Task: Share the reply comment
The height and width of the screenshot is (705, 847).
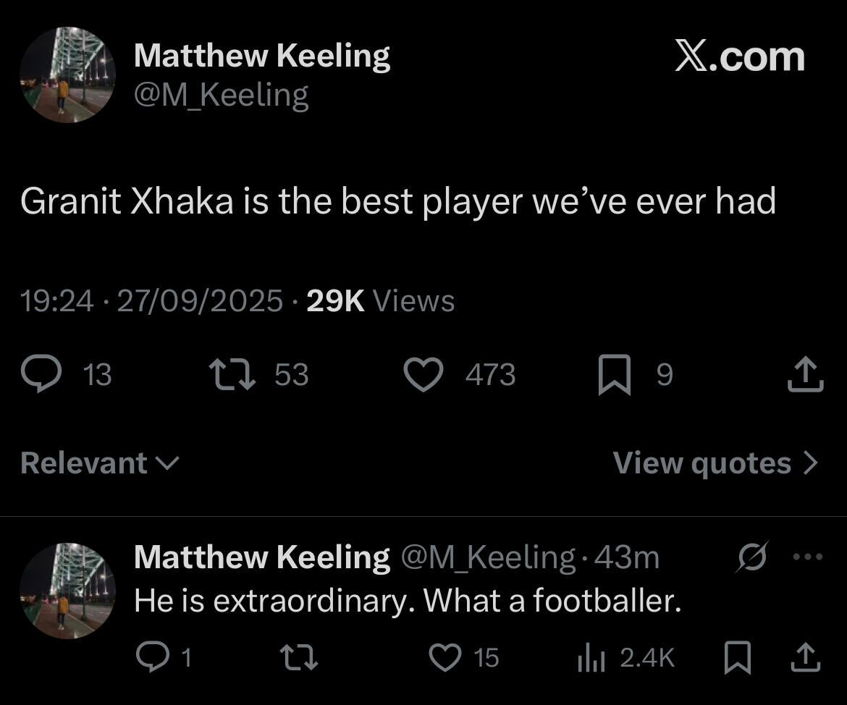Action: (x=806, y=657)
